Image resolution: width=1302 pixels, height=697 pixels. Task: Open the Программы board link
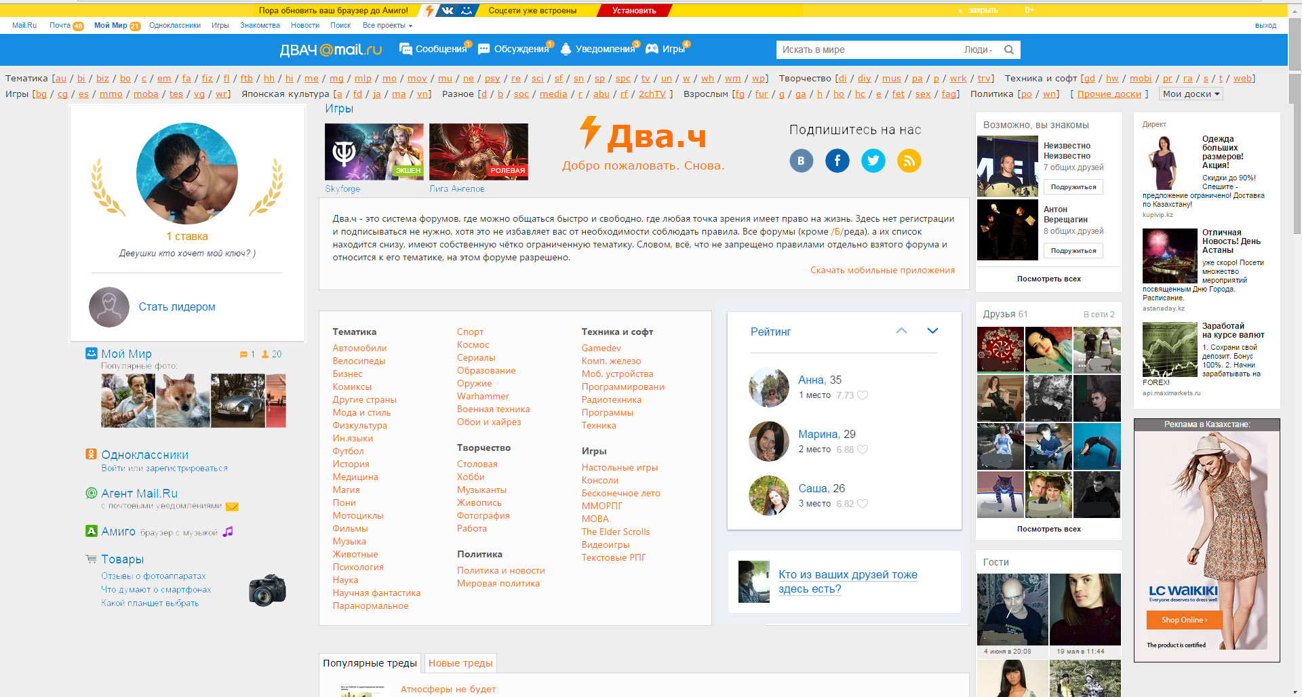(608, 412)
